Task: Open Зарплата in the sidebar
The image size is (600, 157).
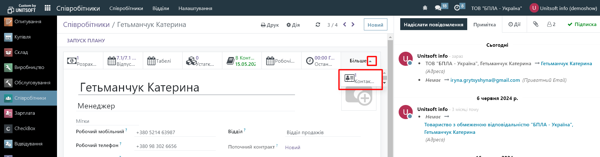Action: [25, 113]
